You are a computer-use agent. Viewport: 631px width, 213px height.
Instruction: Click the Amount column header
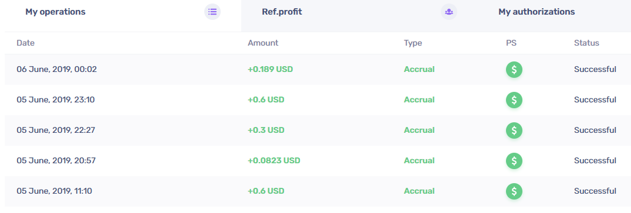point(263,43)
